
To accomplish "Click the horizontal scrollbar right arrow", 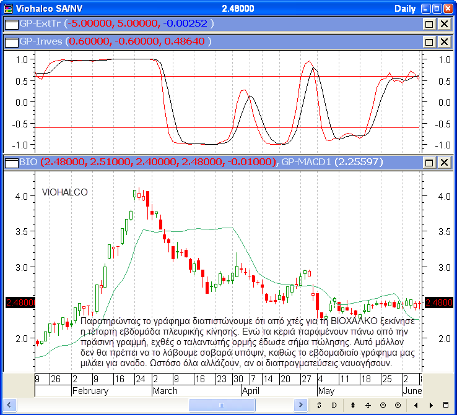I will pos(300,405).
